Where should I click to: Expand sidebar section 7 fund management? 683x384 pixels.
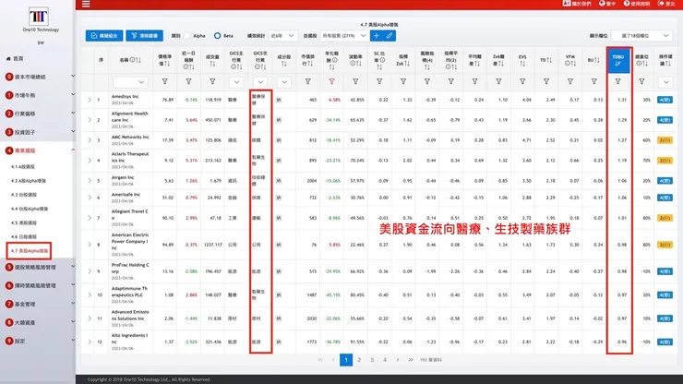[38, 304]
